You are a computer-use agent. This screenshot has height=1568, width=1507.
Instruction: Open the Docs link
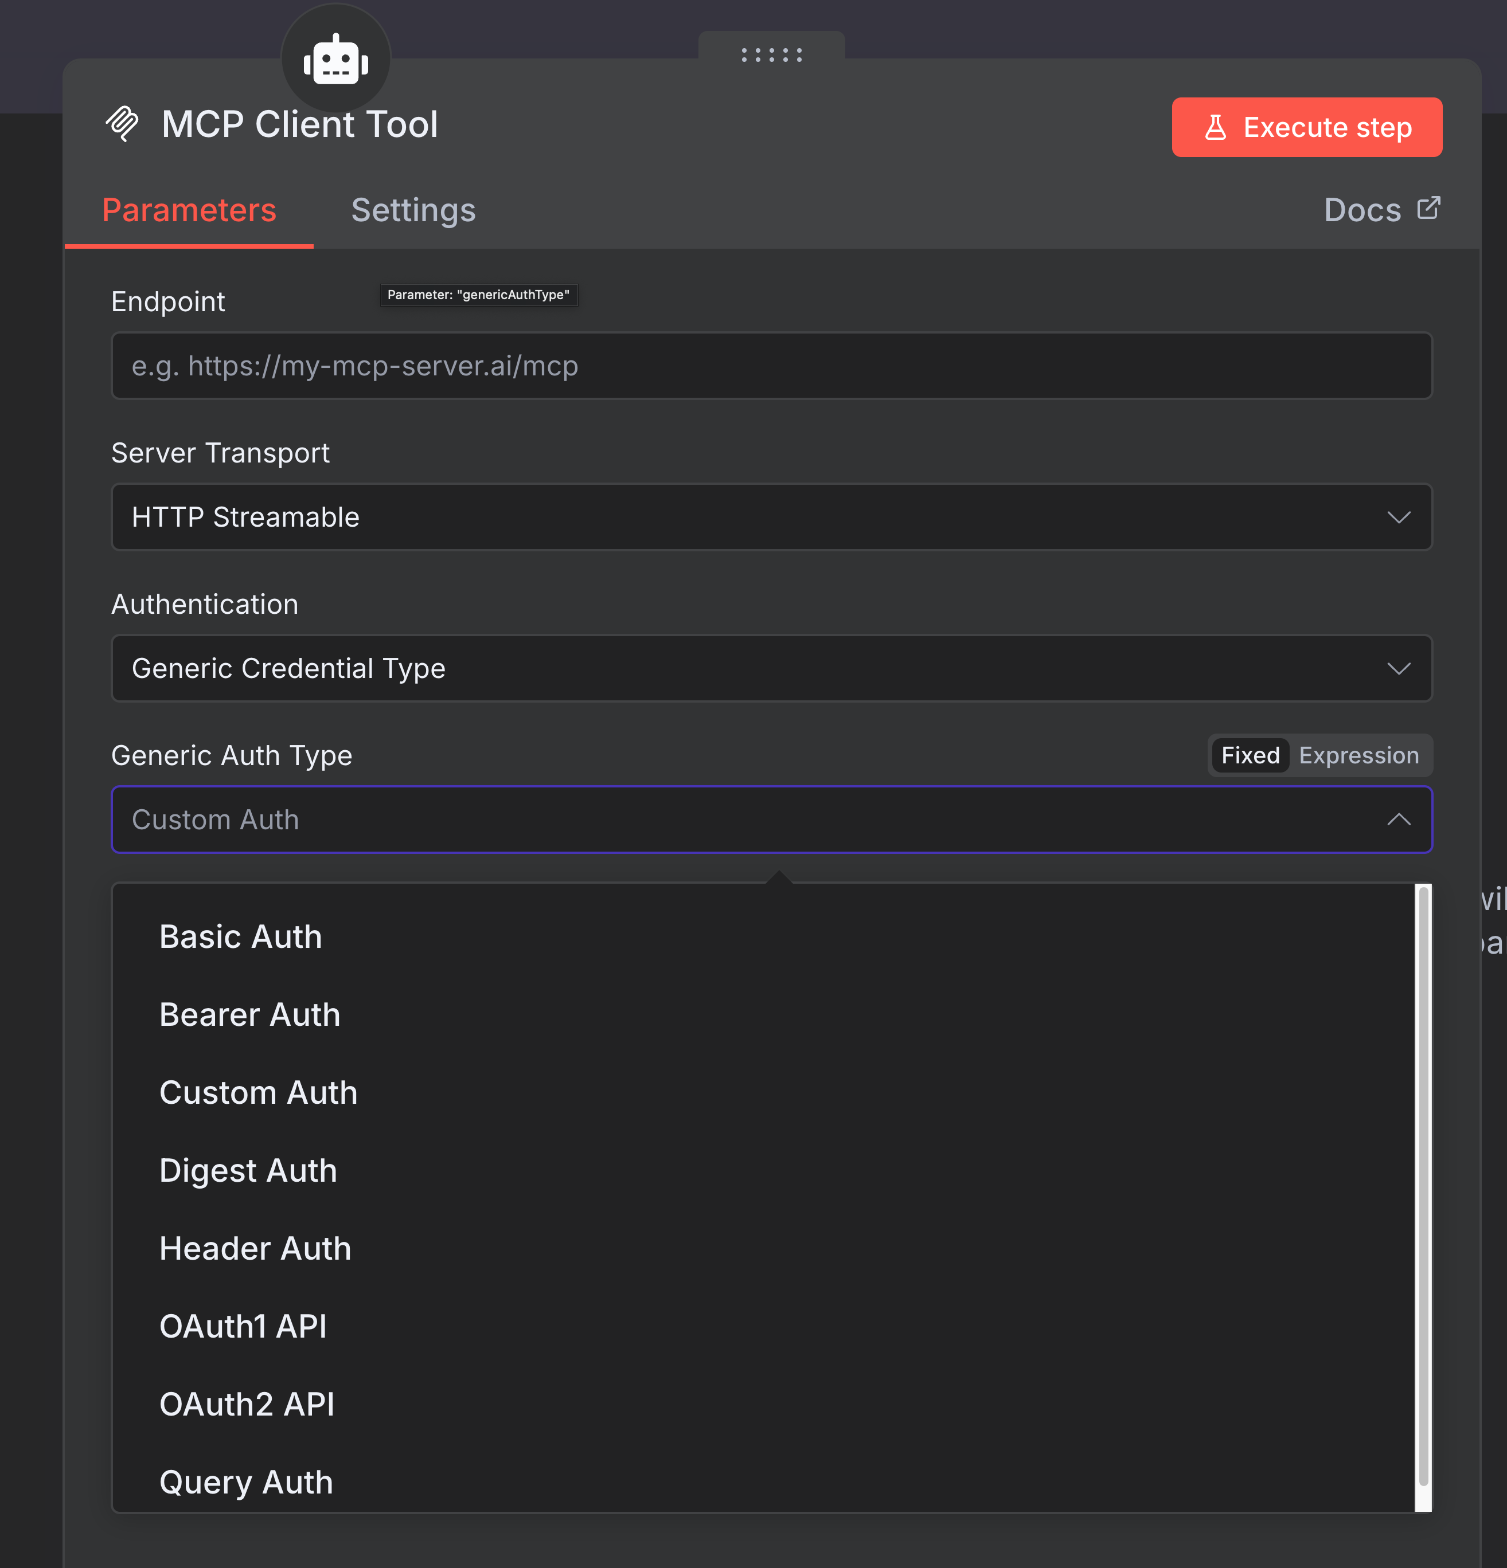1361,210
